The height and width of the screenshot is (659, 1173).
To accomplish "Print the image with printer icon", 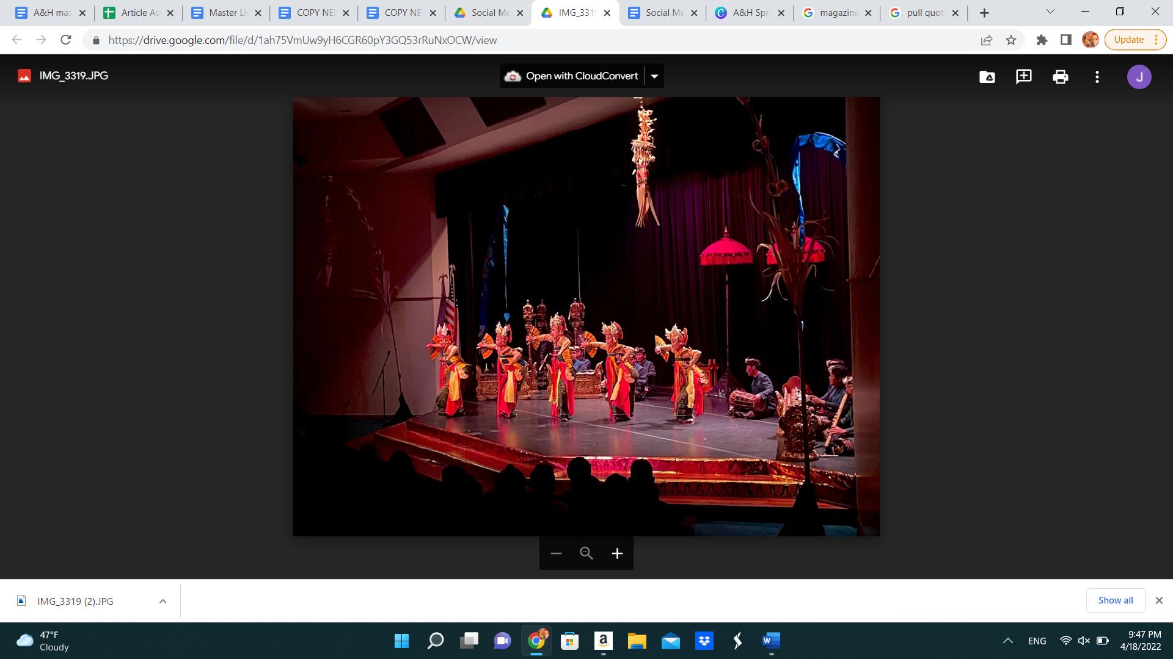I will (x=1060, y=77).
